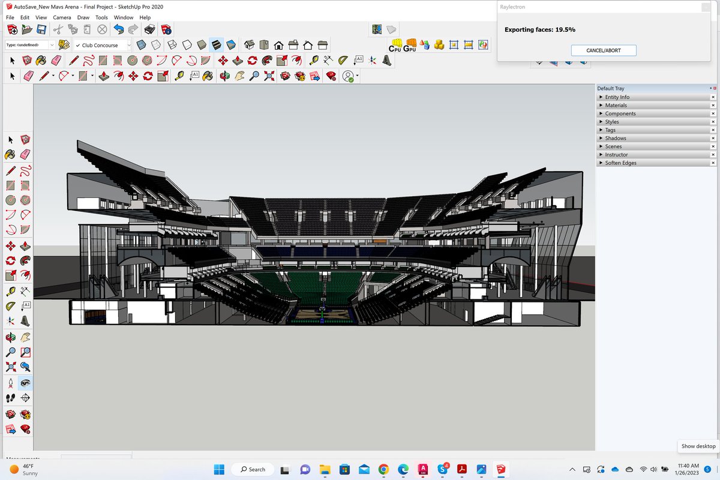Select Make Component icon in second toolbar row

(27, 60)
